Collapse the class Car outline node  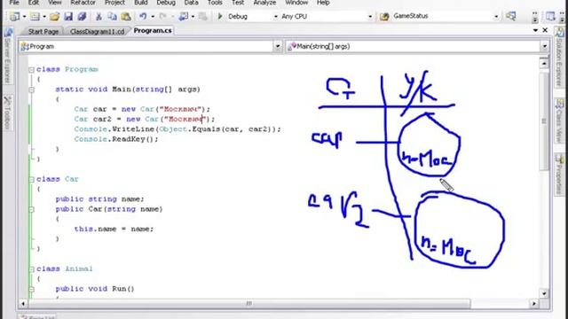click(x=32, y=179)
